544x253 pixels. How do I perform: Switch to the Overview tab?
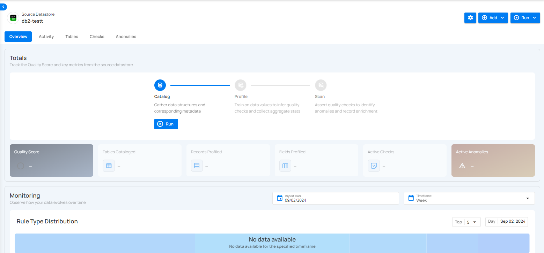[18, 37]
